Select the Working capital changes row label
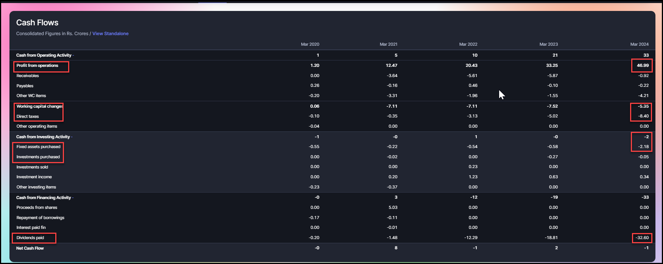The image size is (663, 264). click(x=40, y=106)
